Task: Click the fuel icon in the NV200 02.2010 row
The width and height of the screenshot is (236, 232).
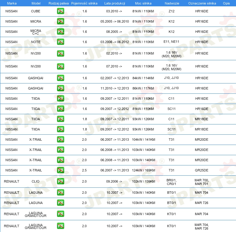Action: point(60,54)
